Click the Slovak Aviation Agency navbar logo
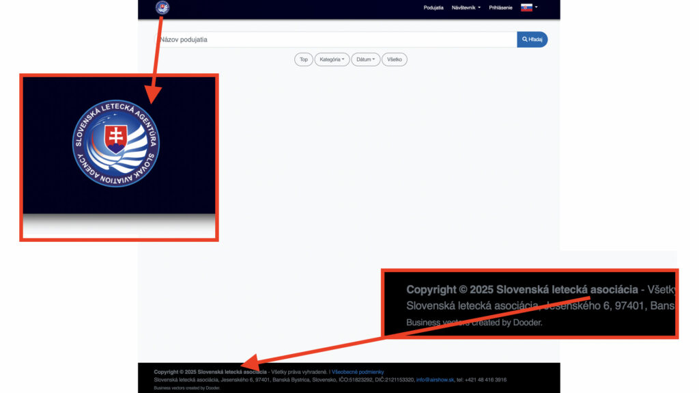 click(162, 8)
